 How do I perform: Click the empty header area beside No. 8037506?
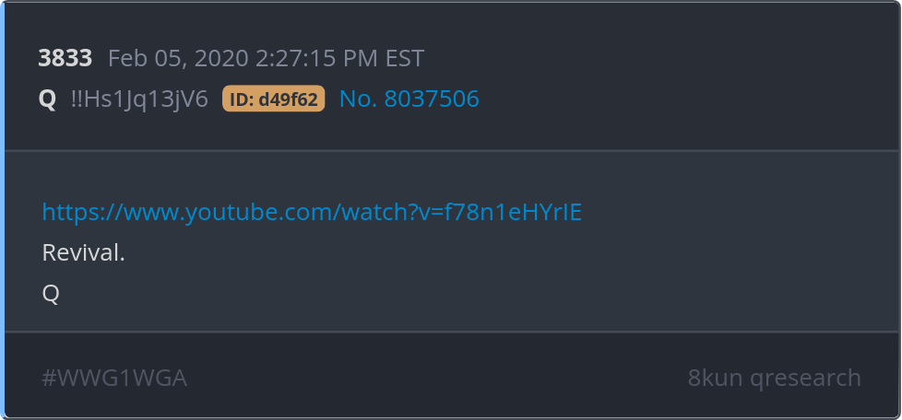point(684,99)
